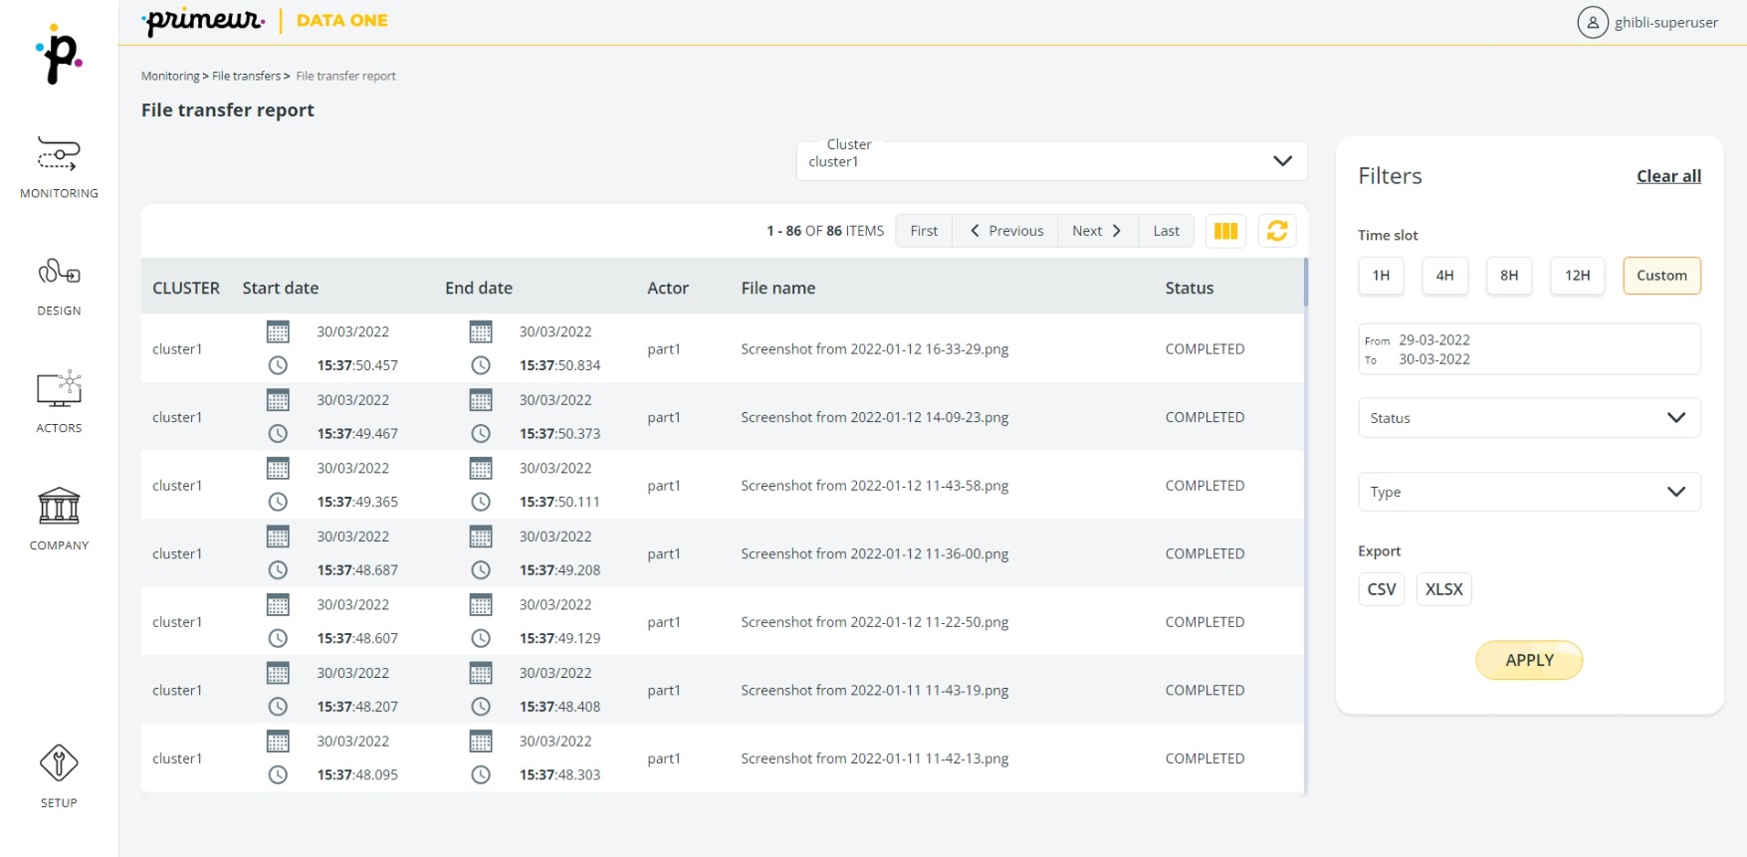
Task: Click clock icon beside start time 15:37:49.365
Action: click(278, 502)
